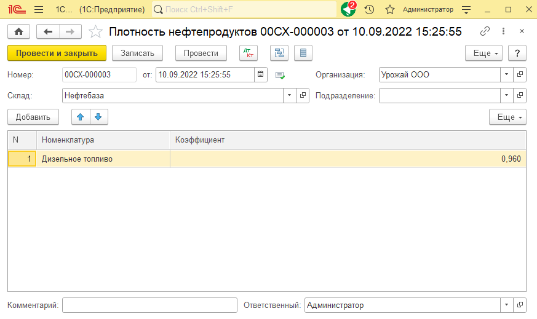537x319 pixels.
Task: Go back using the left arrow
Action: [48, 31]
